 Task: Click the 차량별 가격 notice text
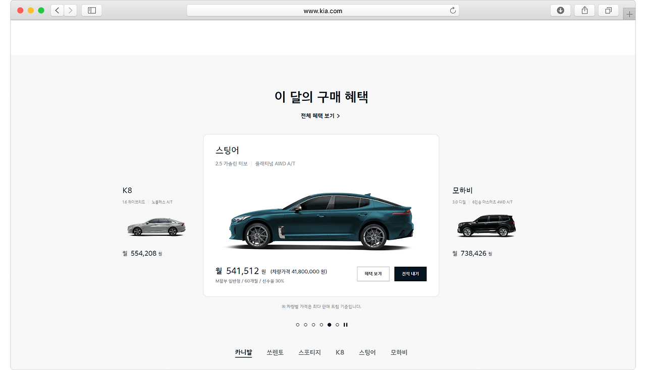click(x=321, y=306)
